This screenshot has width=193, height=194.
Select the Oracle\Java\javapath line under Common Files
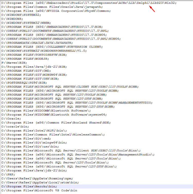pyautogui.click(x=52, y=7)
